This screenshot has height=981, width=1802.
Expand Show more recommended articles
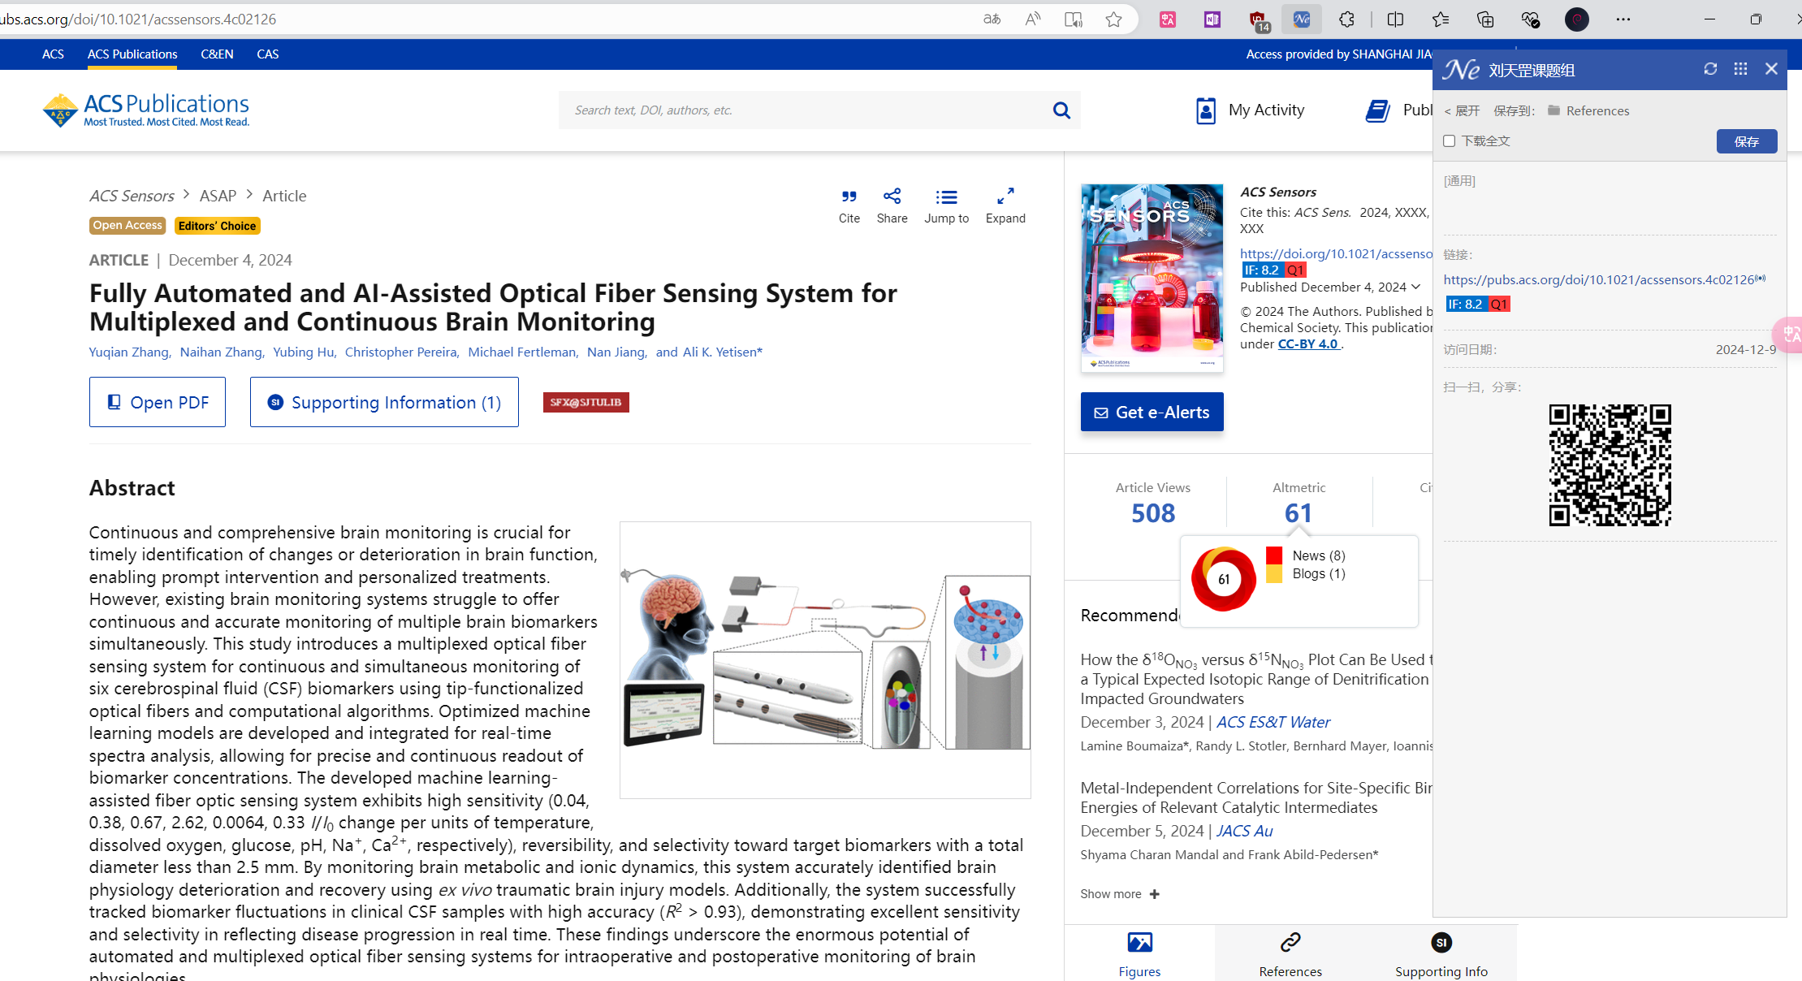pos(1119,893)
